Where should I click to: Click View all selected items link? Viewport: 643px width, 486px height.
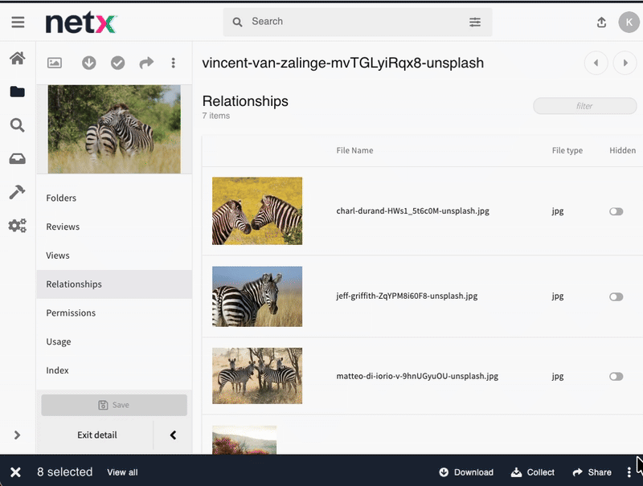(x=122, y=472)
